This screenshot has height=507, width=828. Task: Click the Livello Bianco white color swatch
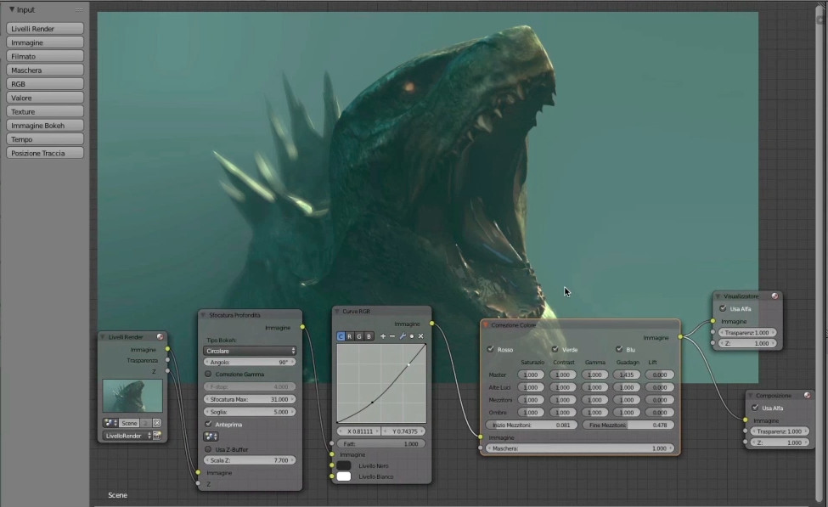click(344, 476)
